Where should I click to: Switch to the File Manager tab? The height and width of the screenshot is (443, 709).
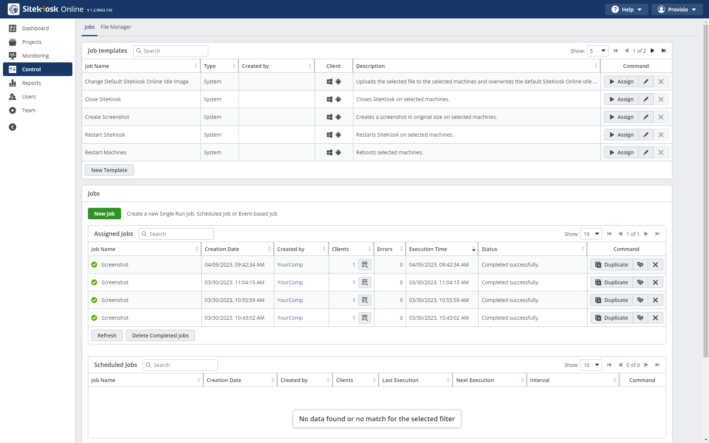[x=116, y=27]
